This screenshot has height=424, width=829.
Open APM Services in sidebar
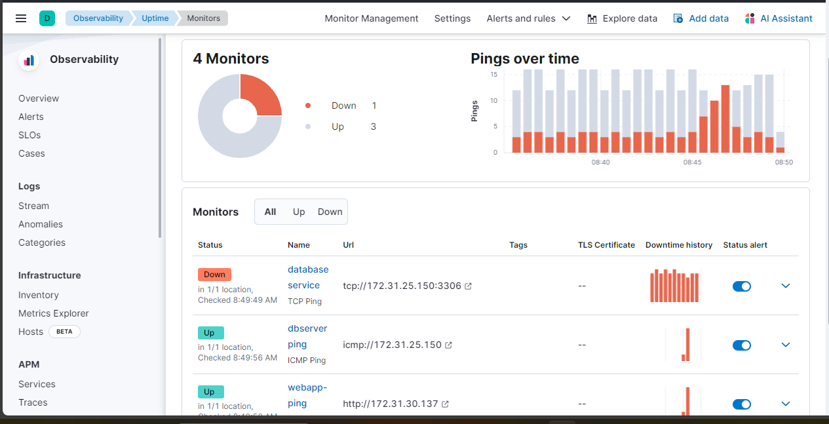point(37,384)
